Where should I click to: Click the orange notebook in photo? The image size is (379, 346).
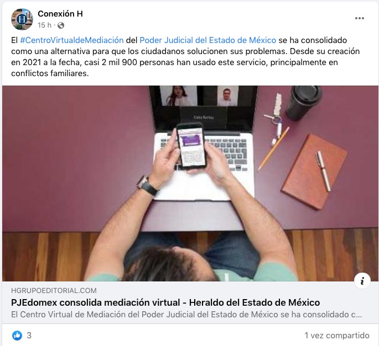pyautogui.click(x=314, y=172)
